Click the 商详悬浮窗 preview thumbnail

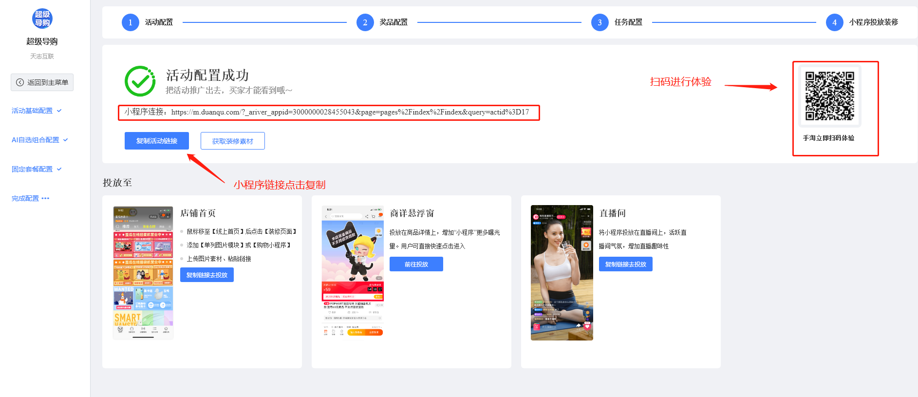click(353, 271)
